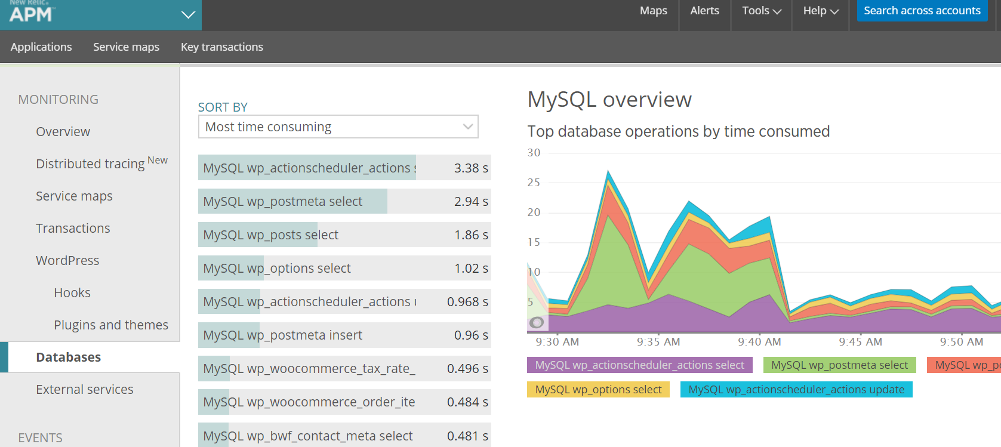The height and width of the screenshot is (447, 1001).
Task: Open Distributed tracing in the sidebar
Action: click(102, 163)
